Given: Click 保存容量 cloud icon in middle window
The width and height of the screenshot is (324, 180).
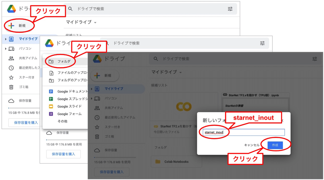Looking at the screenshot, I should (49, 133).
